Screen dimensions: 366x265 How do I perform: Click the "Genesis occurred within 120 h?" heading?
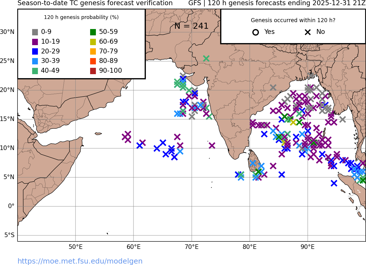pyautogui.click(x=293, y=20)
